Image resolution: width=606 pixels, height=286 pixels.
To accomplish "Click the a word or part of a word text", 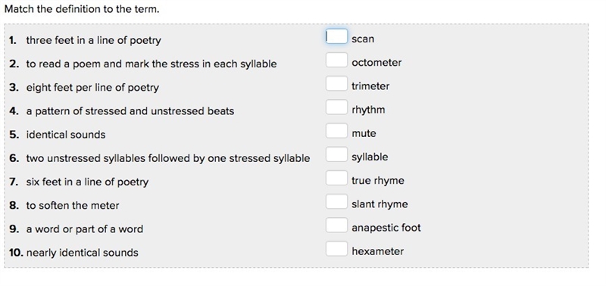I will [85, 229].
